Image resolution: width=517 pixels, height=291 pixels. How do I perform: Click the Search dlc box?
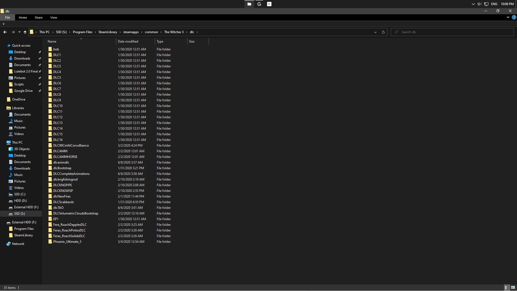click(x=452, y=32)
